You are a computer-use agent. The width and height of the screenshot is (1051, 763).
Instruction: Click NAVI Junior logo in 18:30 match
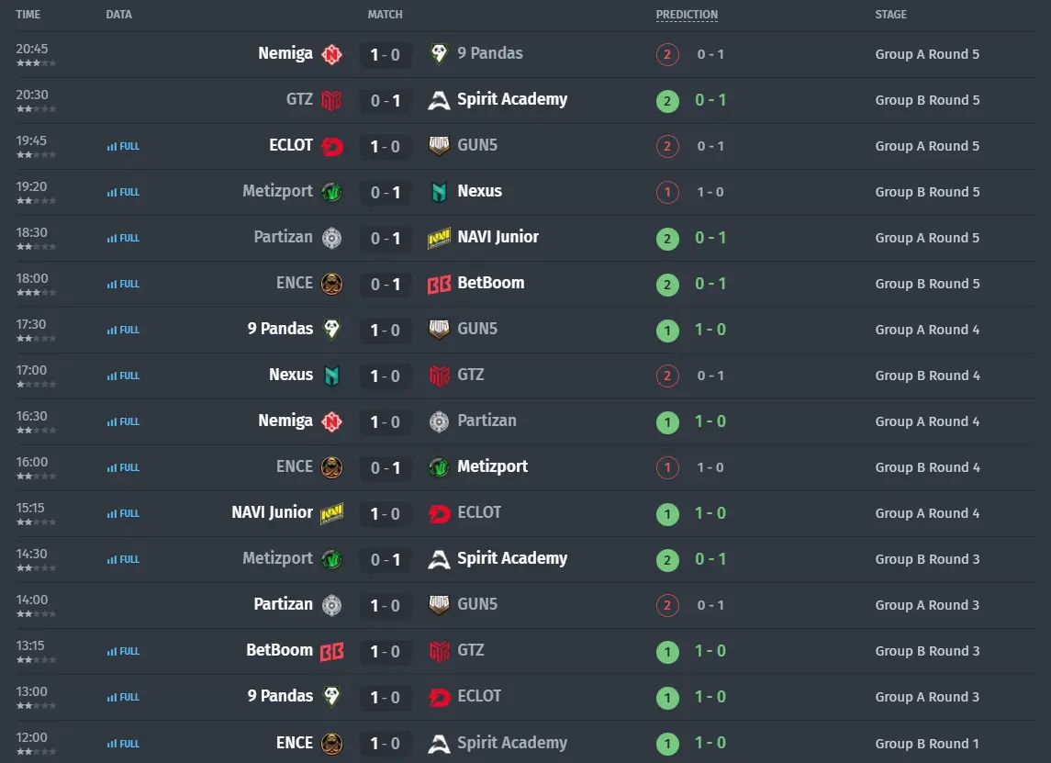439,238
